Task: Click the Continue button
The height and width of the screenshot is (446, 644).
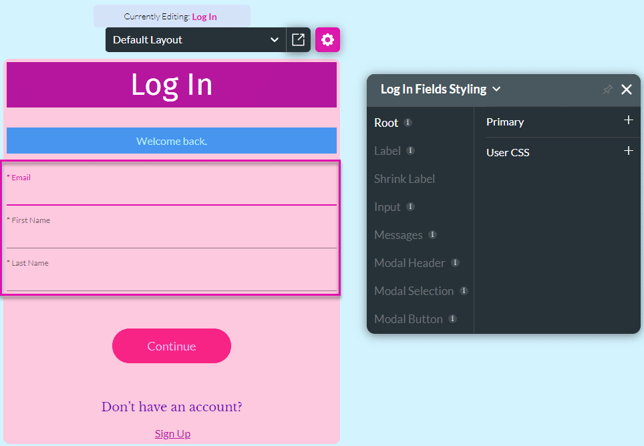Action: click(x=171, y=346)
